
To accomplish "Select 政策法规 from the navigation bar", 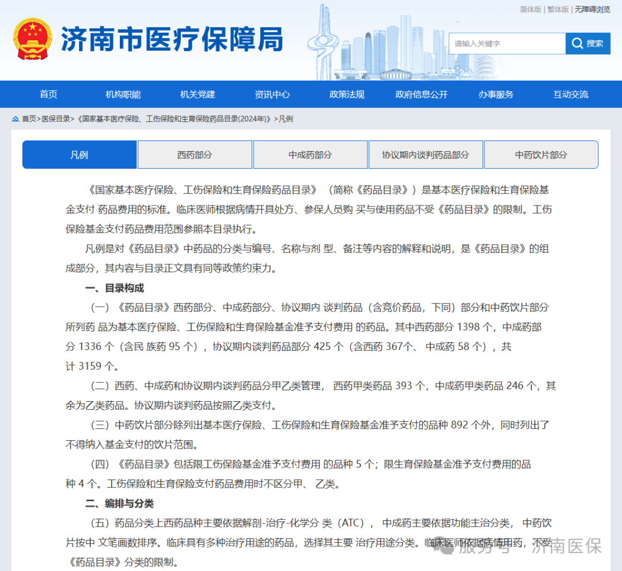I will pyautogui.click(x=347, y=94).
